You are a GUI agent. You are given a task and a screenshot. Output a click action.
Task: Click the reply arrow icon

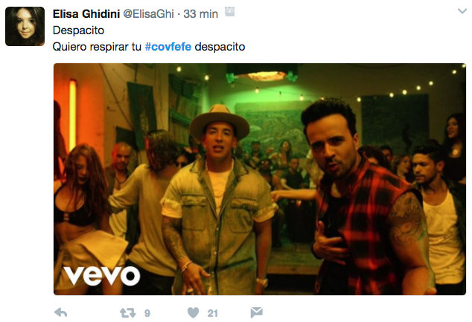tap(61, 312)
